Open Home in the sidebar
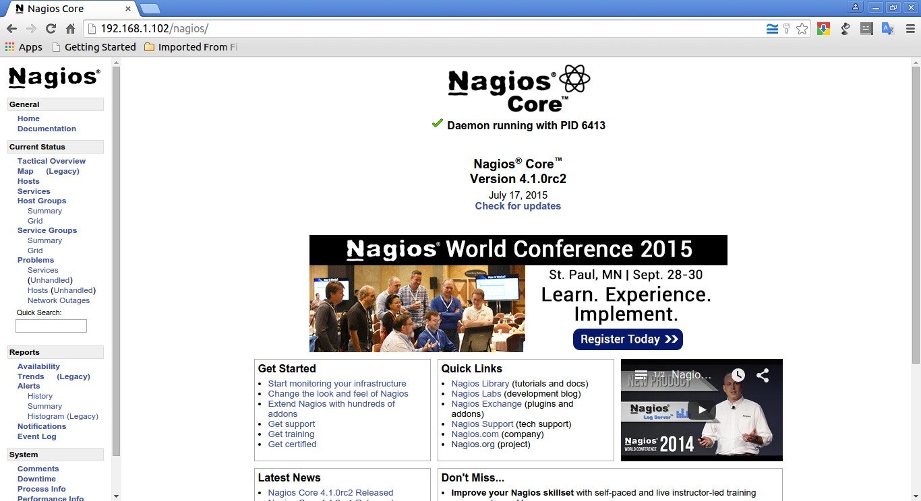This screenshot has height=501, width=921. [x=28, y=119]
